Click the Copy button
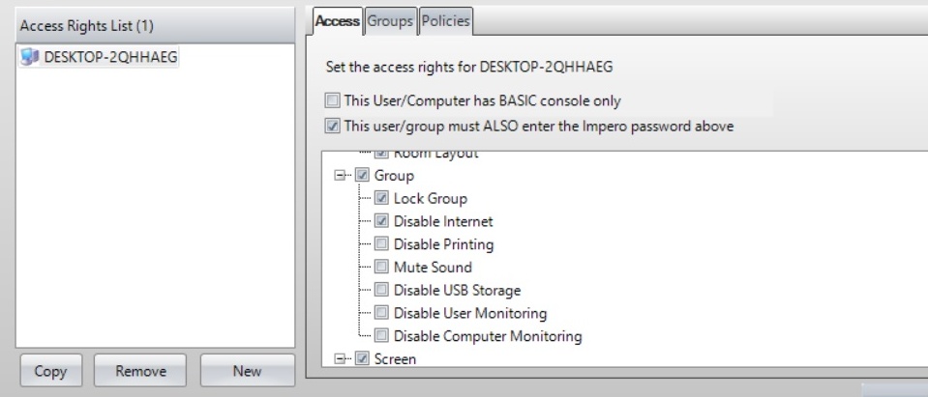Image resolution: width=928 pixels, height=397 pixels. coord(51,370)
